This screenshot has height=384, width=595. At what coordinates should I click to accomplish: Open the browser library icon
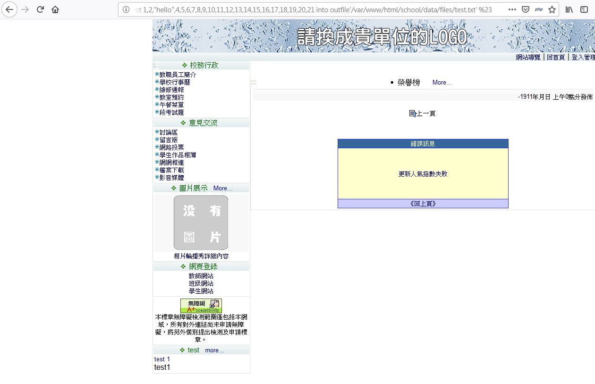(x=569, y=9)
